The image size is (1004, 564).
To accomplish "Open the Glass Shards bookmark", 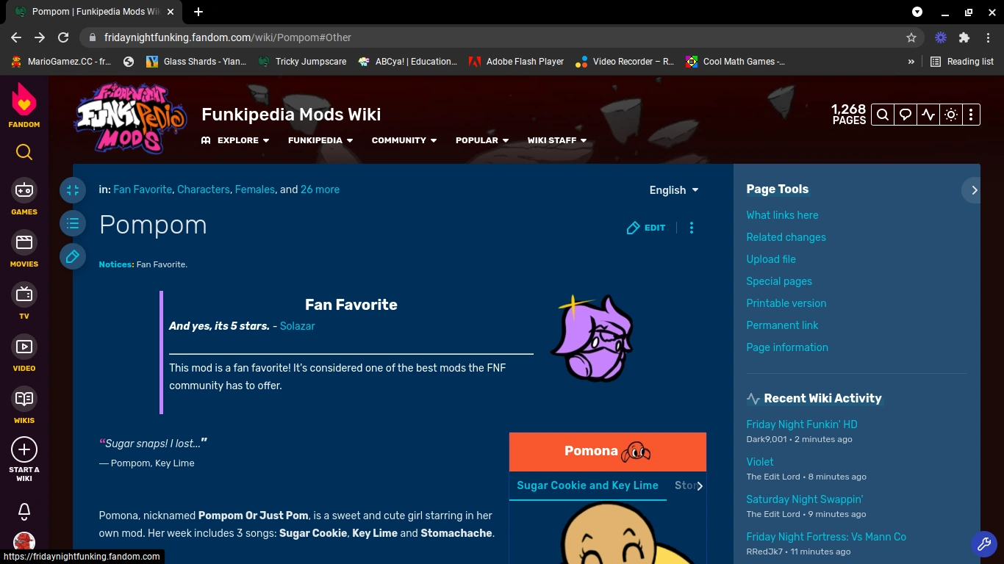I will coord(196,62).
